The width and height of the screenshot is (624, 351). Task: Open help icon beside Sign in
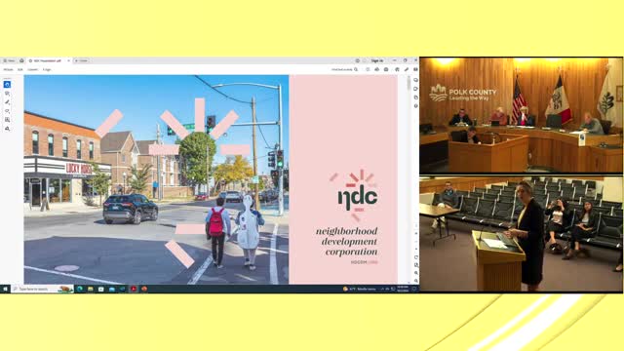[x=358, y=60]
